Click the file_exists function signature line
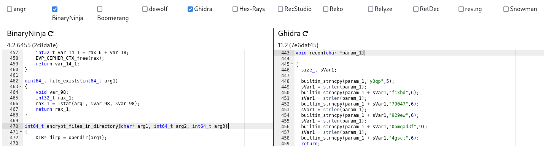 (72, 81)
